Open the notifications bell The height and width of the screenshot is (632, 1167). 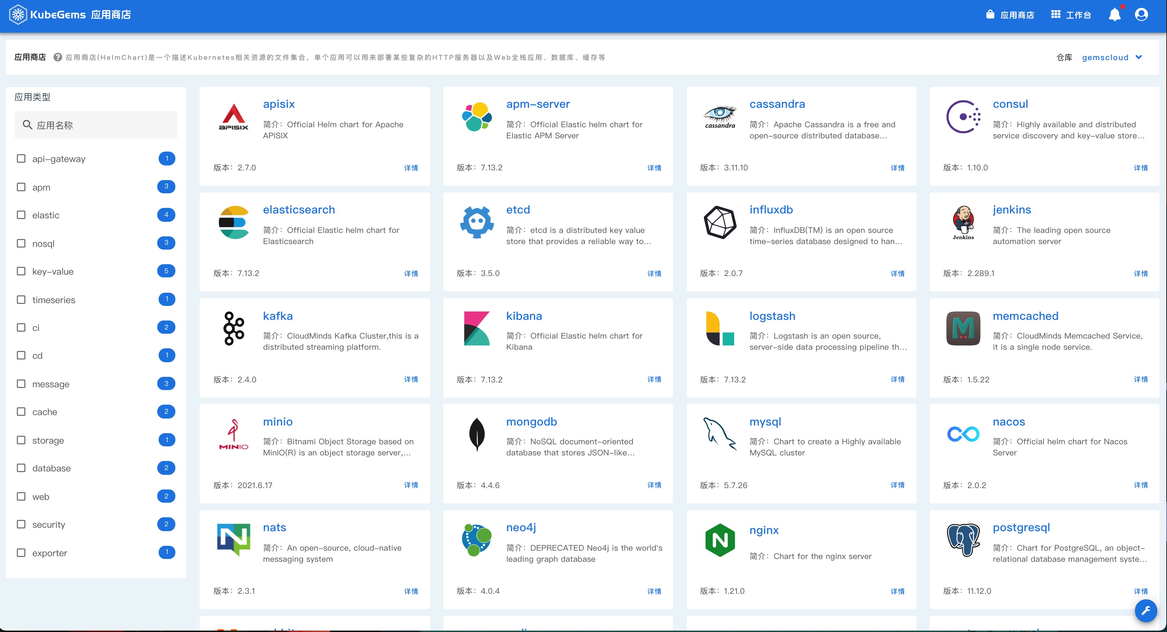(x=1114, y=15)
